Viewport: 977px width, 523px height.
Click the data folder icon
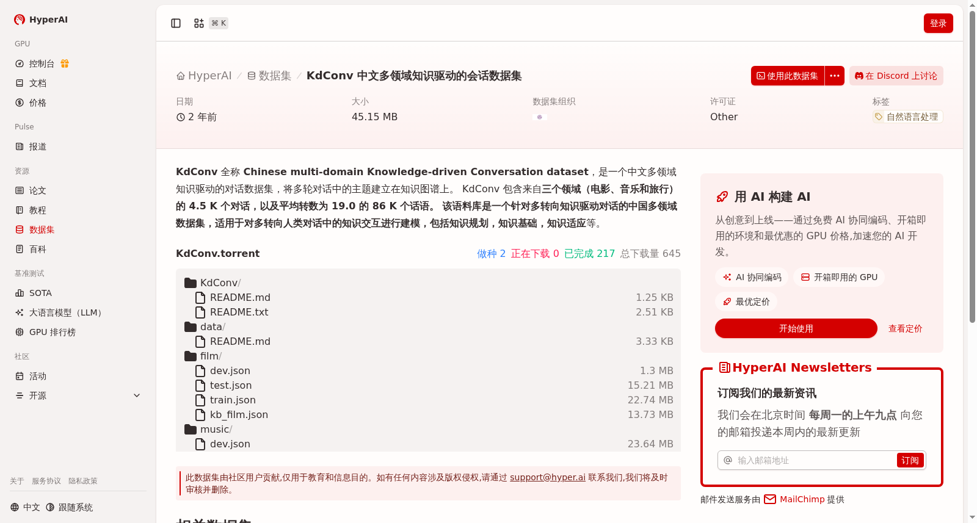pyautogui.click(x=191, y=326)
